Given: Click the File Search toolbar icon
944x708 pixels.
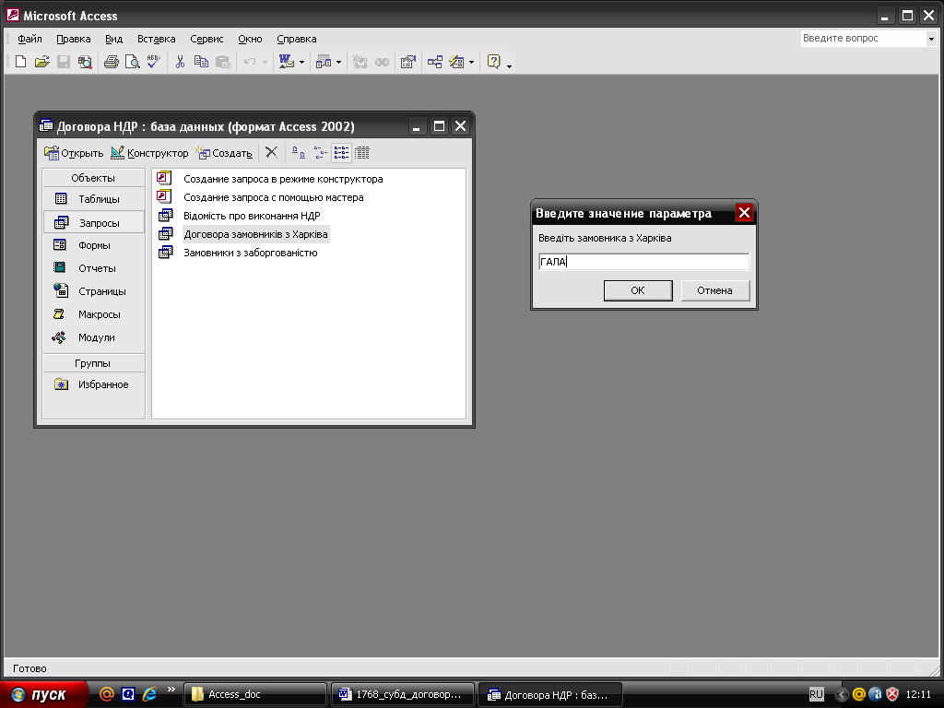Looking at the screenshot, I should [85, 62].
